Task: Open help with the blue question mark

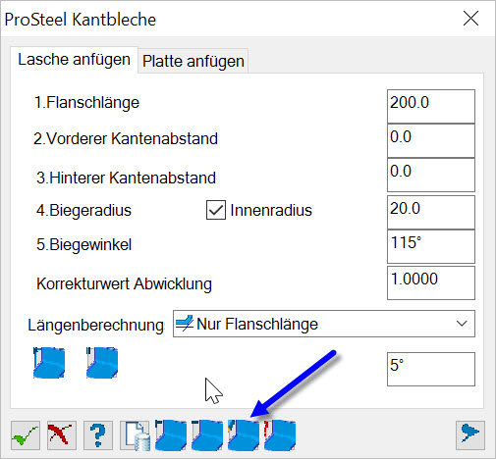Action: tap(98, 435)
